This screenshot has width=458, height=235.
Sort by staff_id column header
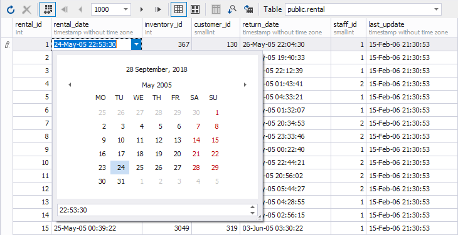349,28
